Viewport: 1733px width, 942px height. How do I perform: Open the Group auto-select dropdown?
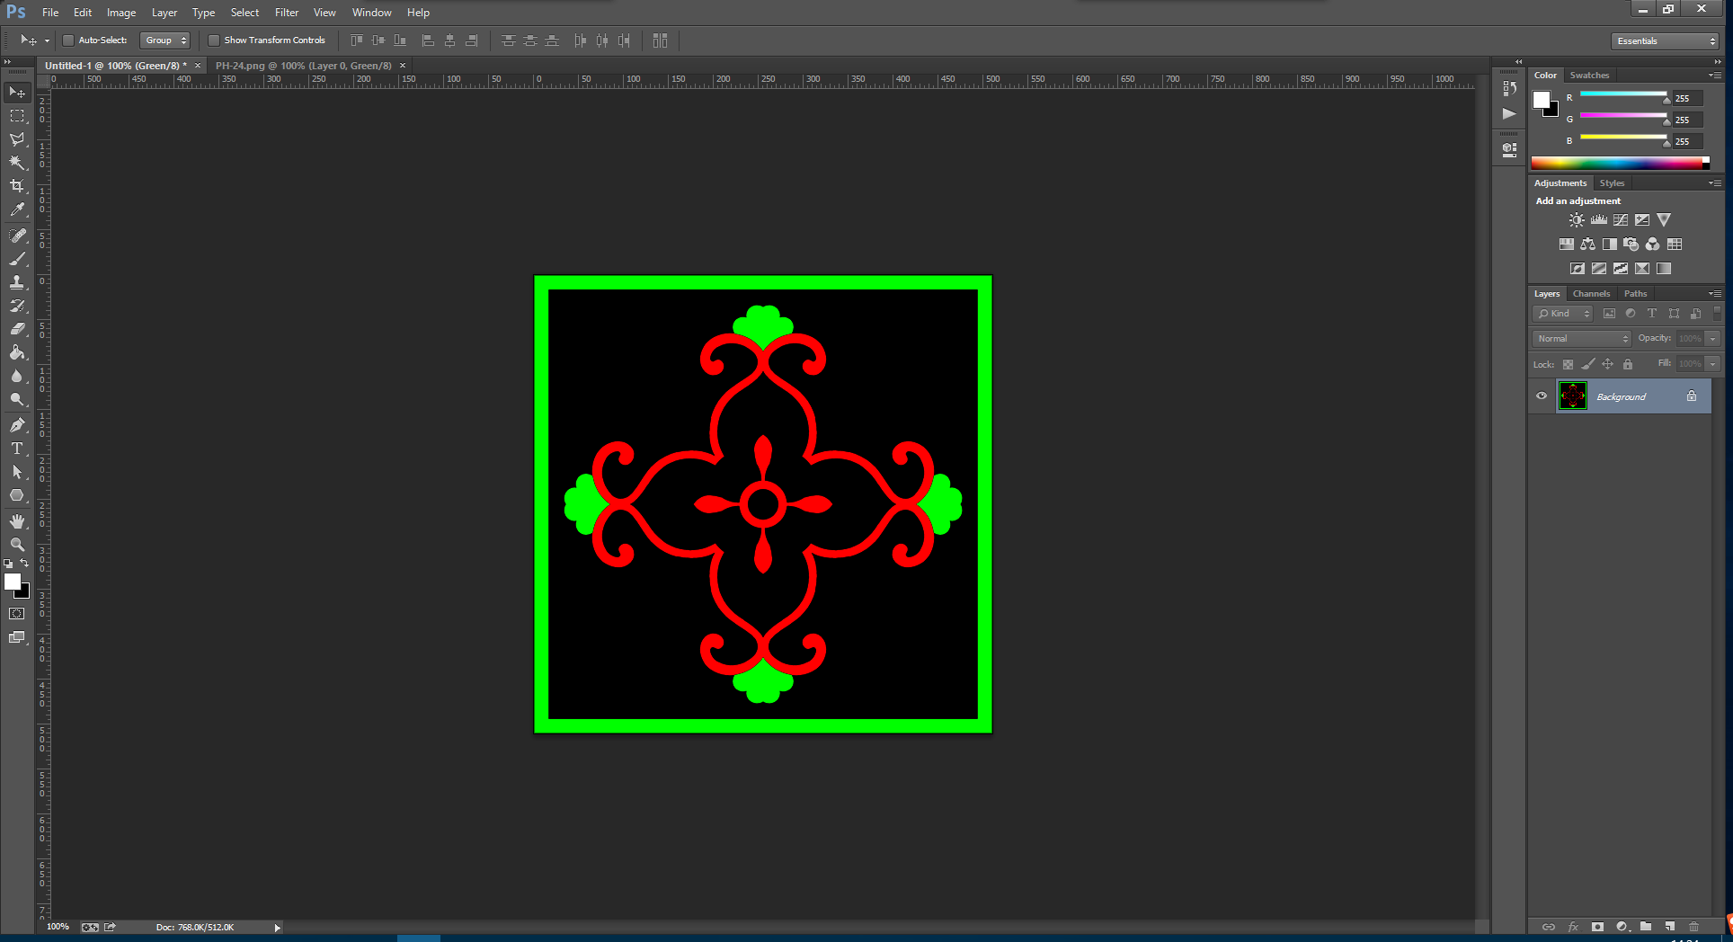pos(165,40)
